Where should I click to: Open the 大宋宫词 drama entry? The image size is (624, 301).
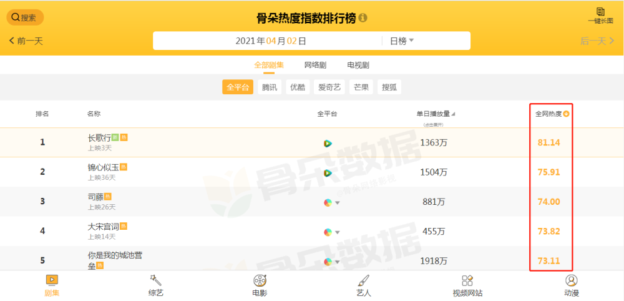click(x=104, y=227)
